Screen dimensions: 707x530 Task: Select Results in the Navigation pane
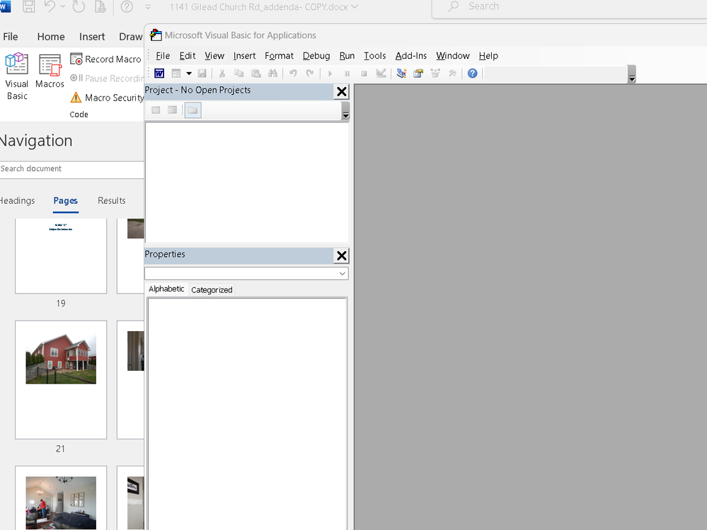point(111,200)
